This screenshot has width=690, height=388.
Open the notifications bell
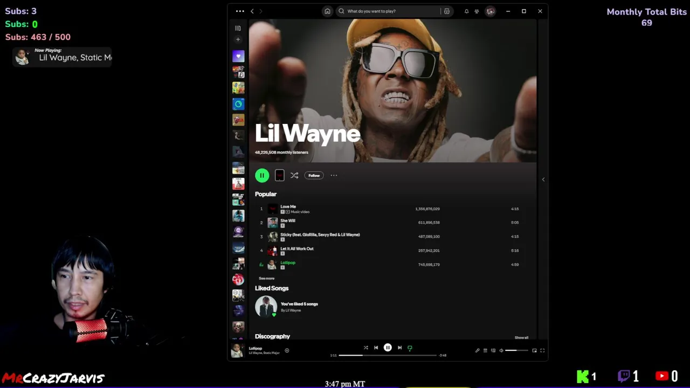point(466,11)
